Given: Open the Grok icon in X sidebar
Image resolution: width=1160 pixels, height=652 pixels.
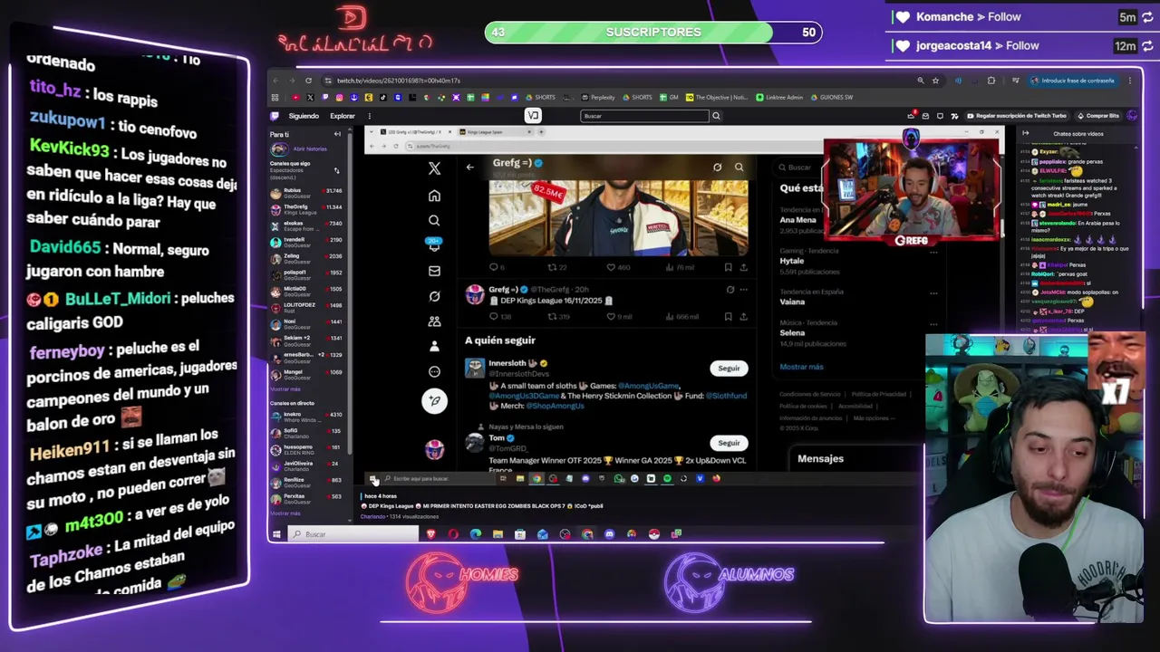Looking at the screenshot, I should coord(434,296).
